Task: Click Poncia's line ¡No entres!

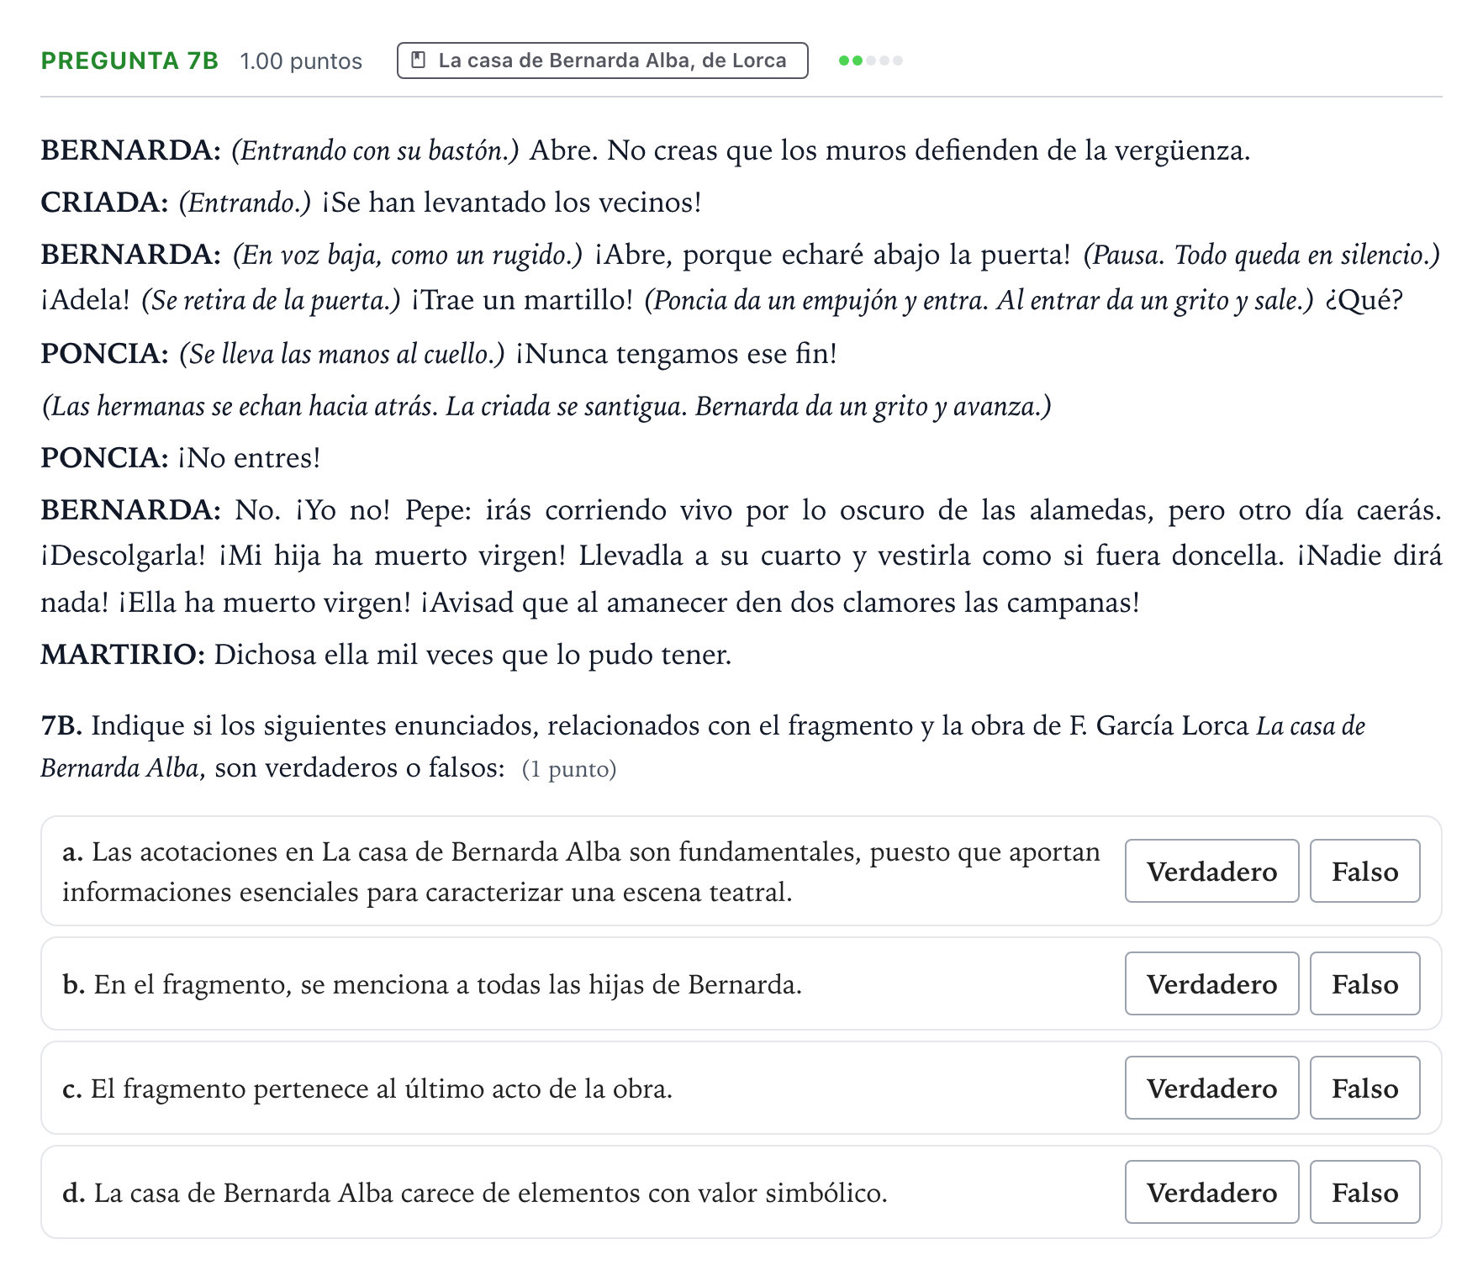Action: coord(181,458)
